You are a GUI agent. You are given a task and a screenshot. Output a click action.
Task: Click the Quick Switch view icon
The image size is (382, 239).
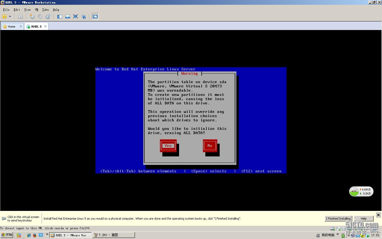point(68,16)
